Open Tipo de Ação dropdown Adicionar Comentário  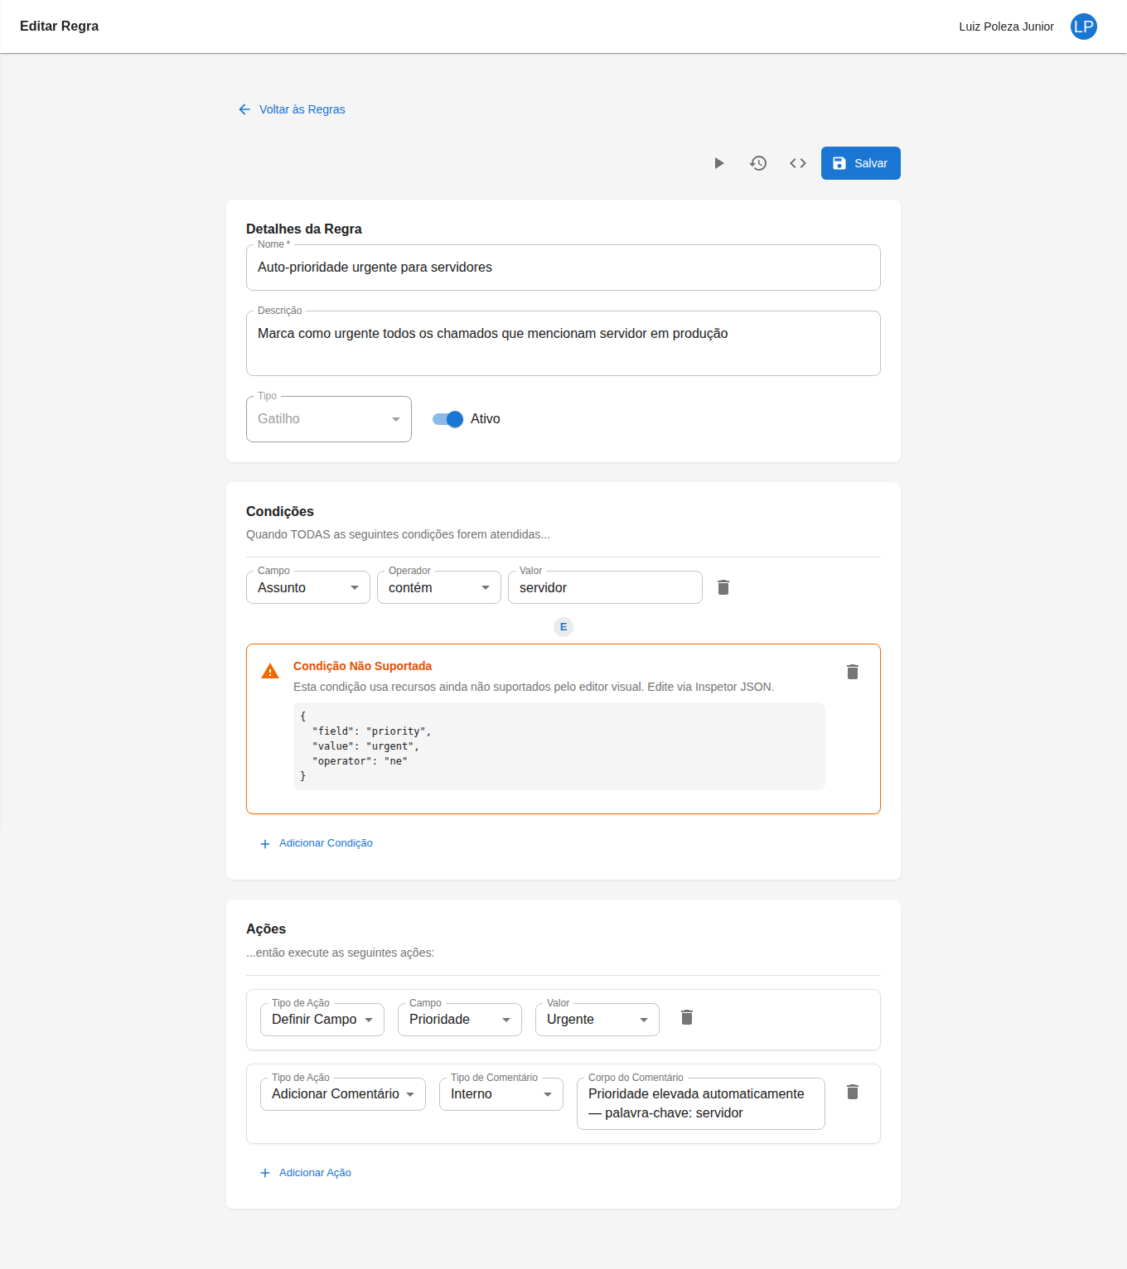343,1094
